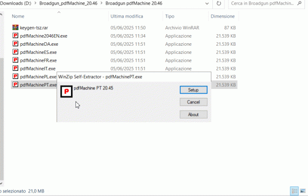
Task: Click the About button
Action: [193, 115]
